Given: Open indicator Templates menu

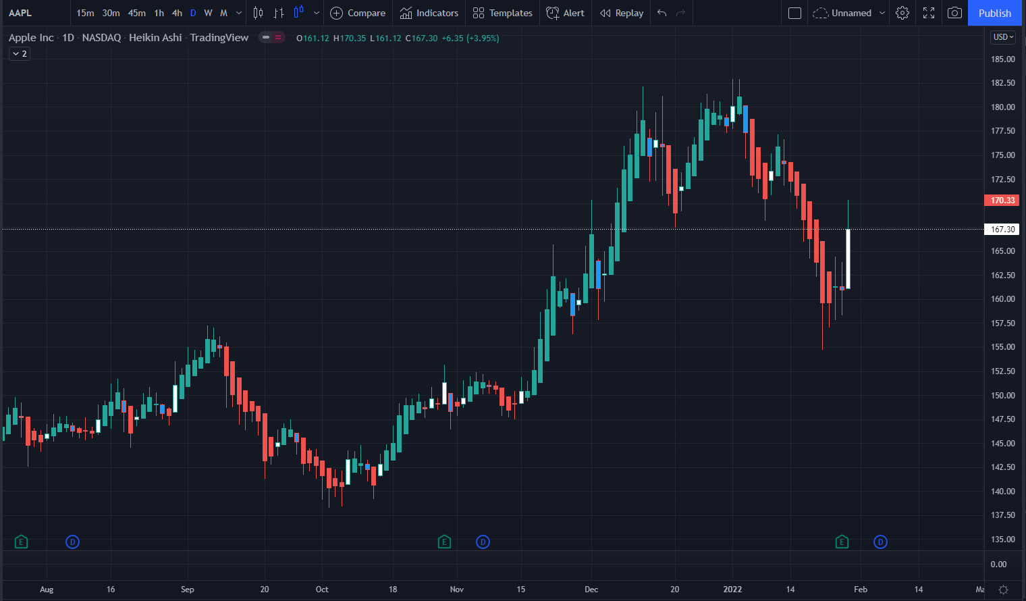Looking at the screenshot, I should 503,13.
